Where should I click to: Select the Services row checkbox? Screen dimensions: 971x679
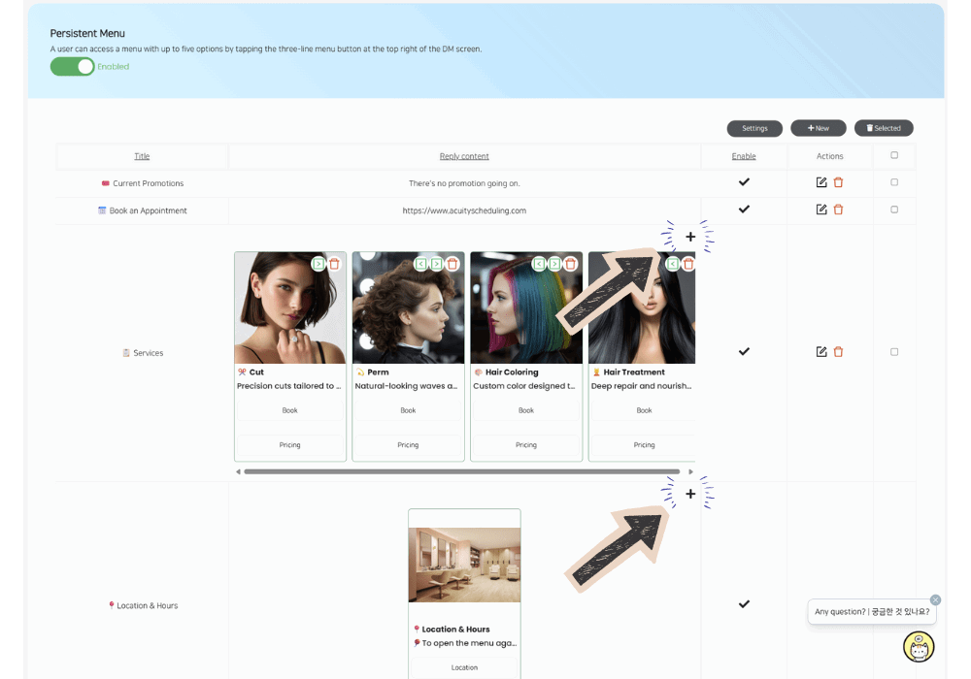click(x=894, y=352)
